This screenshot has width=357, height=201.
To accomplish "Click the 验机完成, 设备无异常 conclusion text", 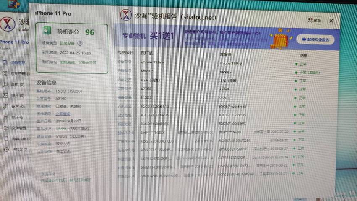I will [x=78, y=62].
